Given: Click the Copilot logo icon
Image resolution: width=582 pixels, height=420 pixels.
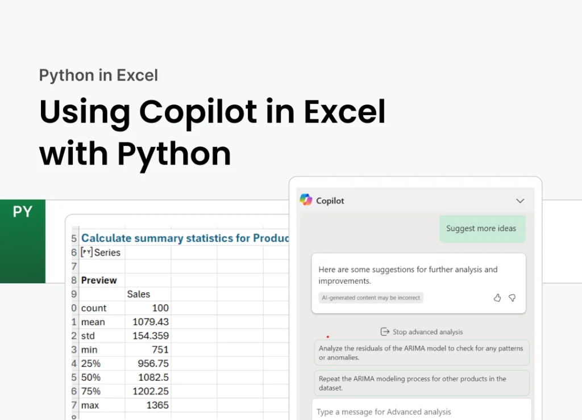Looking at the screenshot, I should 305,200.
